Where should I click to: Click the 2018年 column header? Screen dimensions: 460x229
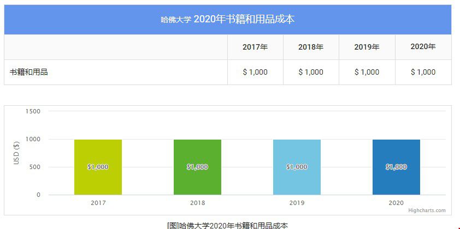(x=311, y=47)
